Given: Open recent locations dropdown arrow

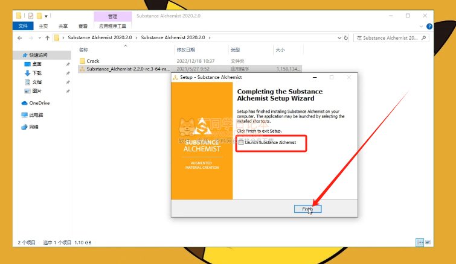Looking at the screenshot, I should (39, 38).
